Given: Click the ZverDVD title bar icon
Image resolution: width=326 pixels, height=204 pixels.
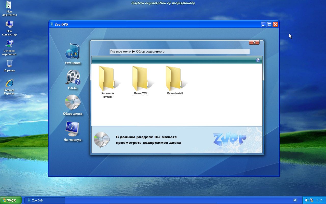Looking at the screenshot, I should click(x=52, y=24).
